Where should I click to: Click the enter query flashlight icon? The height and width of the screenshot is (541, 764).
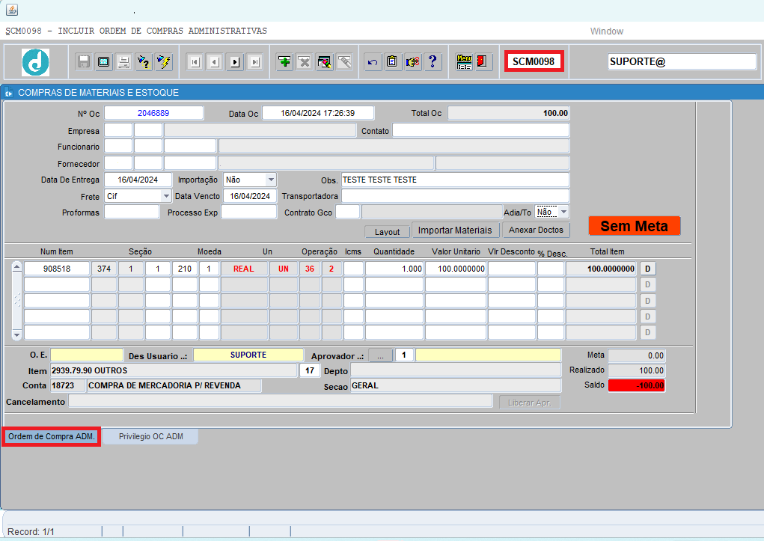(144, 62)
